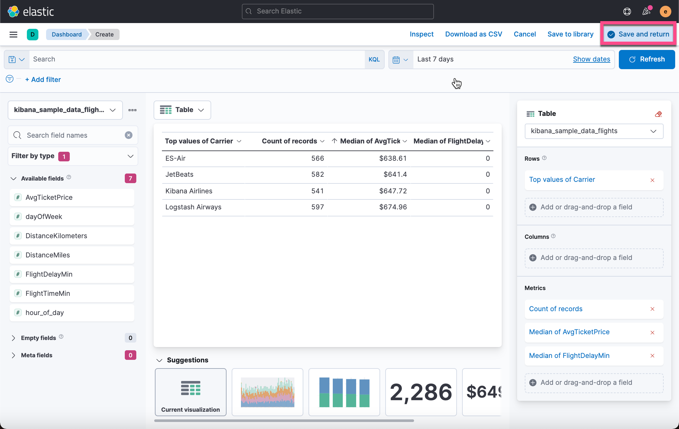The height and width of the screenshot is (429, 679).
Task: Open the main navigation hamburger menu
Action: [x=13, y=34]
